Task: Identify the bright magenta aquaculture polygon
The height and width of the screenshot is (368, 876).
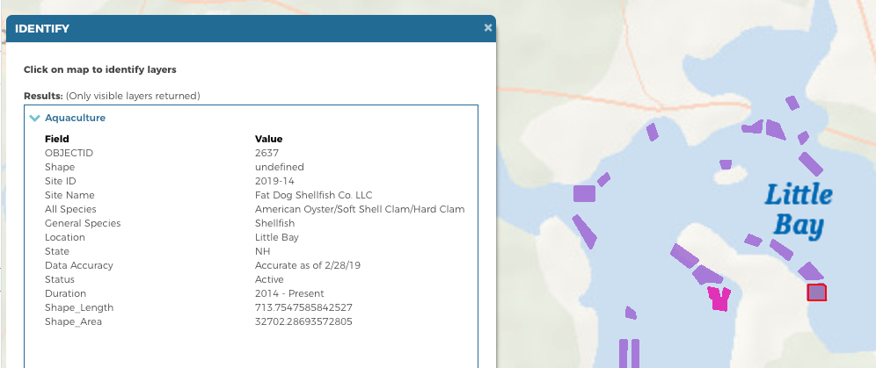Action: (x=719, y=299)
